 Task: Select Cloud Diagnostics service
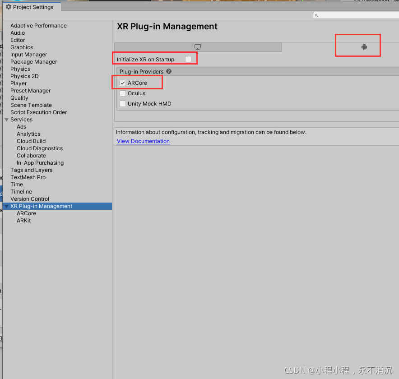[x=40, y=148]
